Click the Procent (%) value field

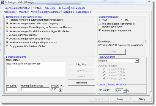(55, 90)
